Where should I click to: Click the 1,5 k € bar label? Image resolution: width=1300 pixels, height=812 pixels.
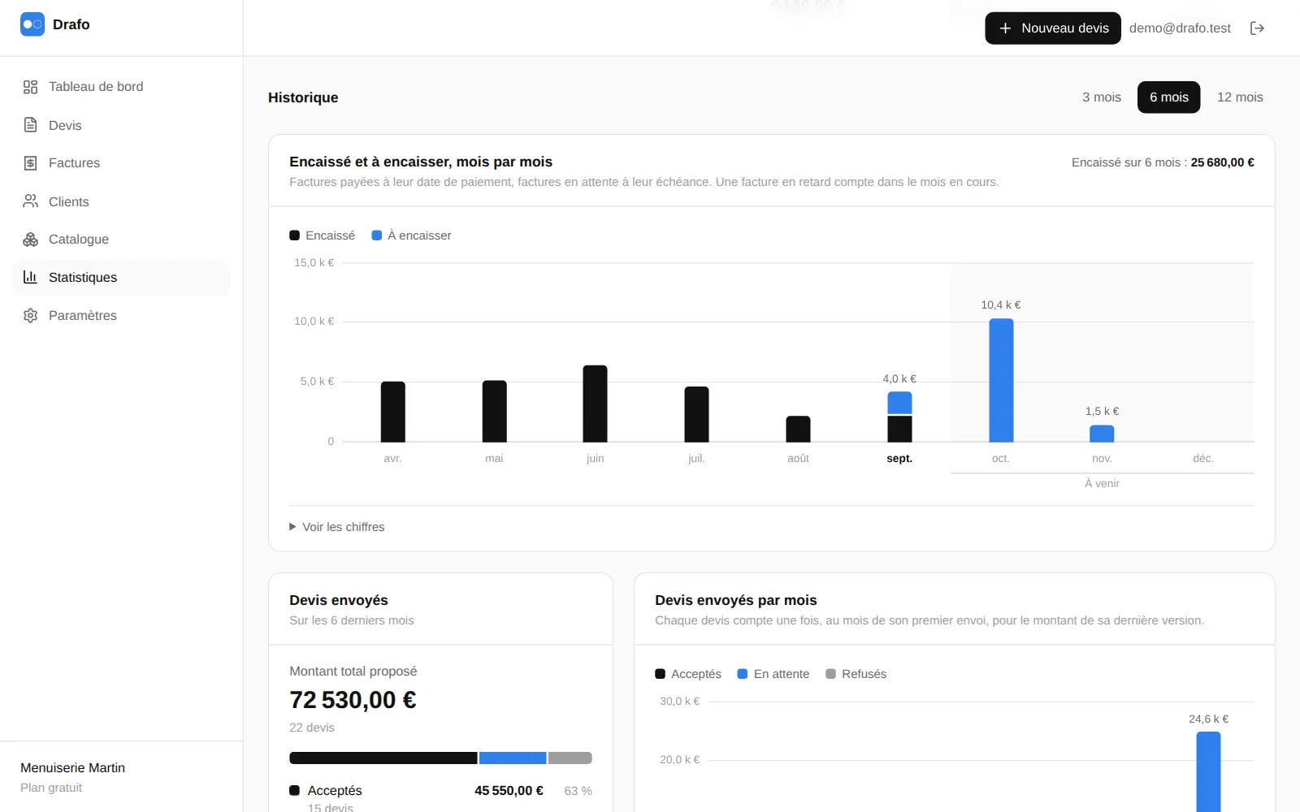click(1102, 412)
